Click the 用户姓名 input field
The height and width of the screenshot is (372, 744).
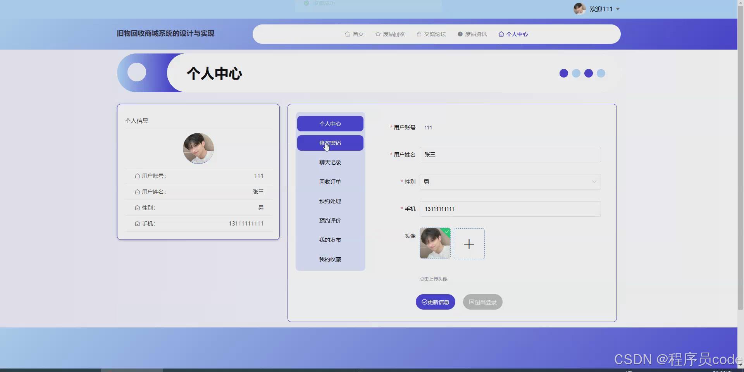click(510, 155)
